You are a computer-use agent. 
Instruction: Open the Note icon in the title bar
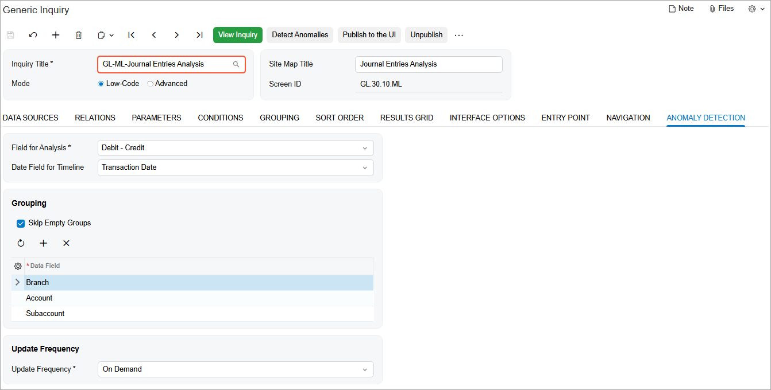pyautogui.click(x=681, y=9)
